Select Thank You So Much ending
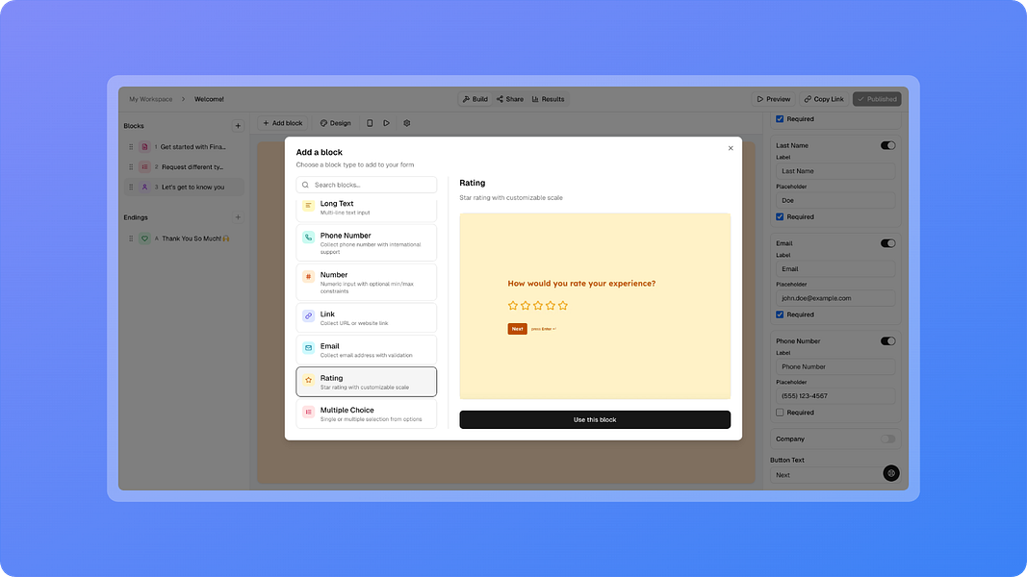 point(184,238)
